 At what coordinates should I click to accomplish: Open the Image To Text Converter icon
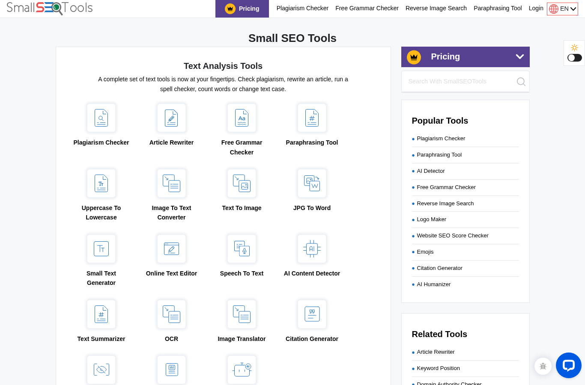171,184
